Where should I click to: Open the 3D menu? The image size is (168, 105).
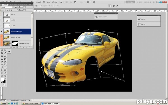pos(44,2)
